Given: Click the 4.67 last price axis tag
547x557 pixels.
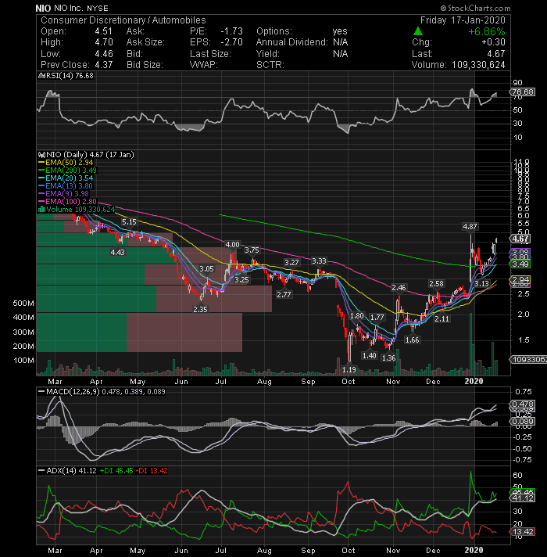Looking at the screenshot, I should pyautogui.click(x=520, y=239).
